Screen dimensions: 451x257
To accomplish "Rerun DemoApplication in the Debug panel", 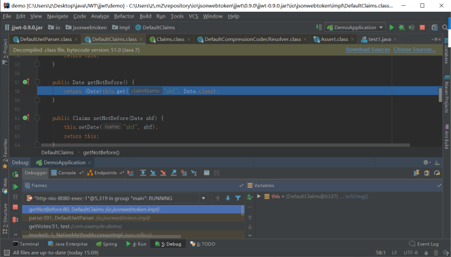I will click(15, 174).
